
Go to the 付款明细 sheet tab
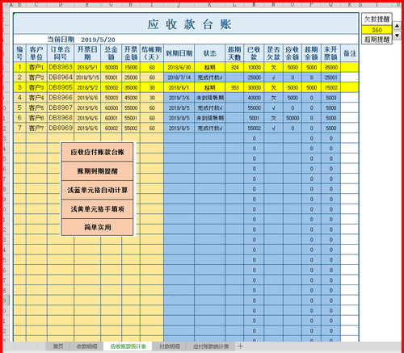click(170, 347)
